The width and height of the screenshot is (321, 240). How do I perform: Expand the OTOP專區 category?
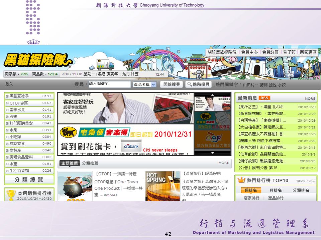[7, 103]
